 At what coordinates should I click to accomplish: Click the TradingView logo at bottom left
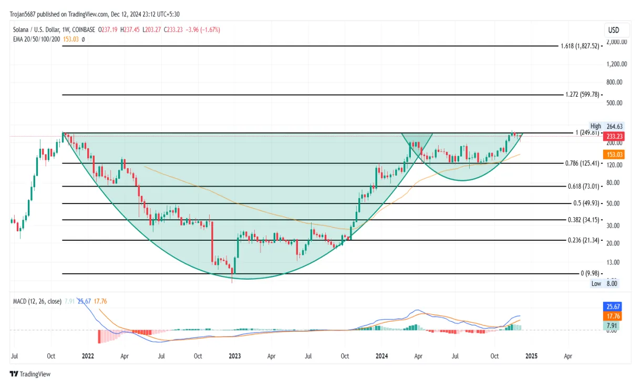(x=15, y=374)
